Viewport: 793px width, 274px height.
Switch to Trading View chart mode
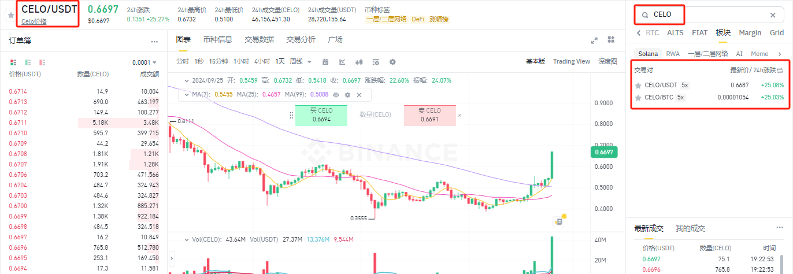[571, 61]
